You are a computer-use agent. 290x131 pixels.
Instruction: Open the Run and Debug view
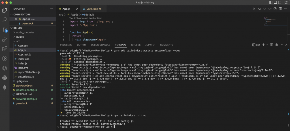(5, 39)
